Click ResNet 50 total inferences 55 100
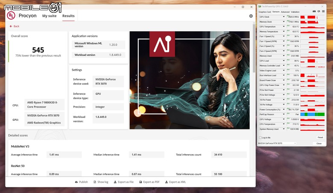The width and height of the screenshot is (333, 193). 229,174
